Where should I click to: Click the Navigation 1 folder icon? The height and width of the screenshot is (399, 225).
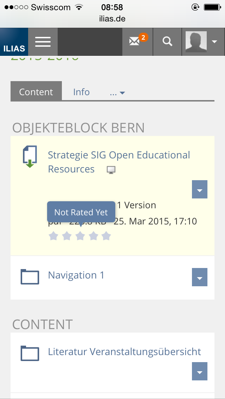(x=30, y=277)
